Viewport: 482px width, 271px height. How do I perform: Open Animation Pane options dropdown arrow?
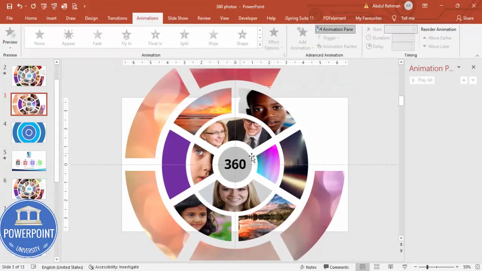[x=459, y=67]
